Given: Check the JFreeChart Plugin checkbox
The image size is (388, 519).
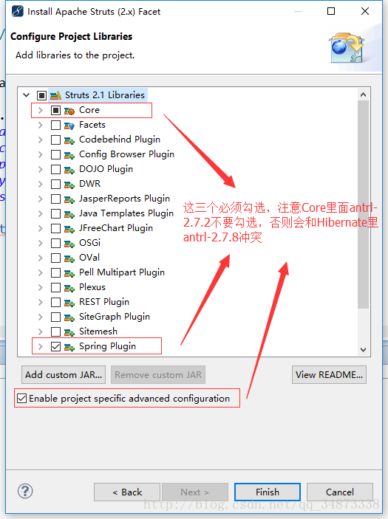Looking at the screenshot, I should 55,228.
